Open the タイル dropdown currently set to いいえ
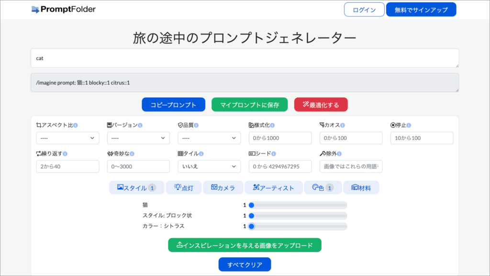This screenshot has width=490, height=276. pos(209,166)
